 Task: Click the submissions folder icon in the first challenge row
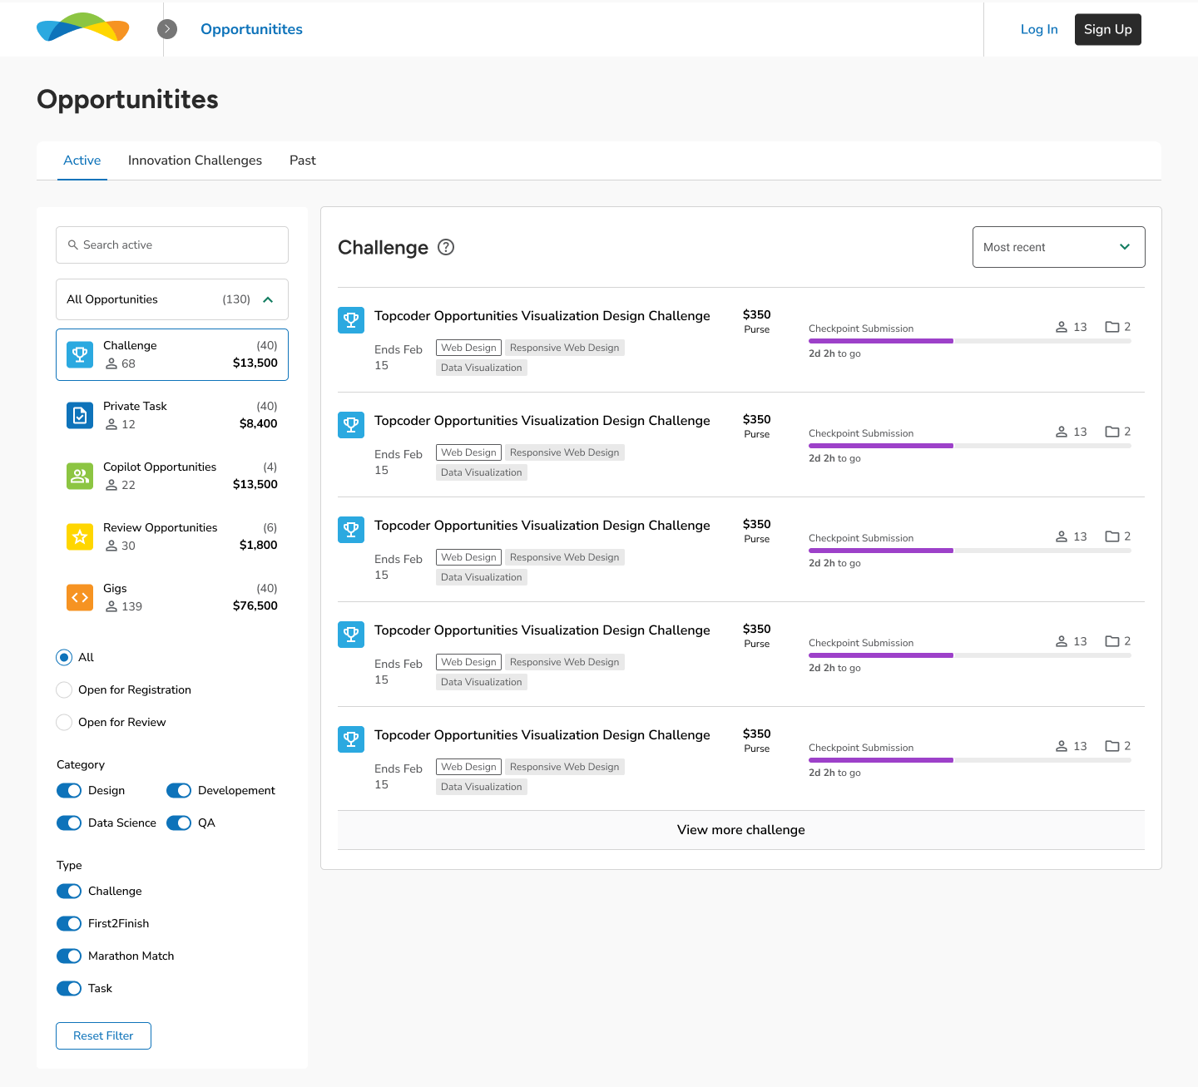[1112, 327]
